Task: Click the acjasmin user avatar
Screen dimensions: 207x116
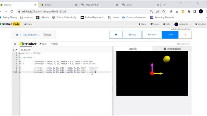Action: pyautogui.click(x=176, y=24)
